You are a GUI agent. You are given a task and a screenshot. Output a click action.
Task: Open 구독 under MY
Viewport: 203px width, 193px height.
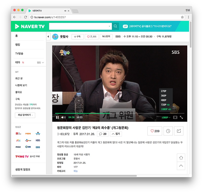pos(18,99)
